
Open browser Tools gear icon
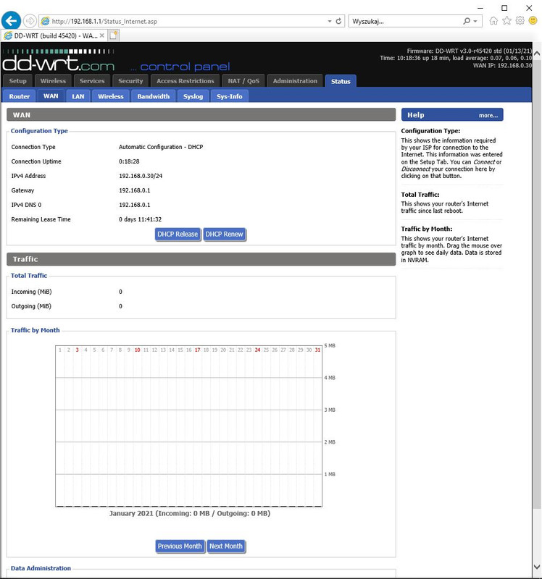pyautogui.click(x=520, y=21)
